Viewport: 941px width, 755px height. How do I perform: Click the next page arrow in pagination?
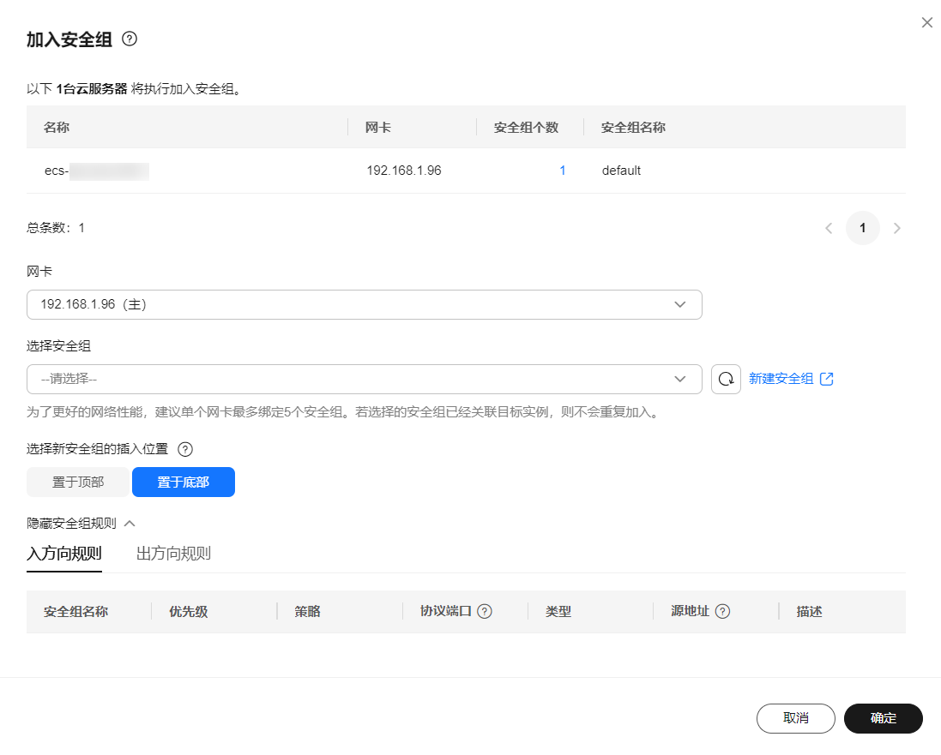(x=897, y=228)
